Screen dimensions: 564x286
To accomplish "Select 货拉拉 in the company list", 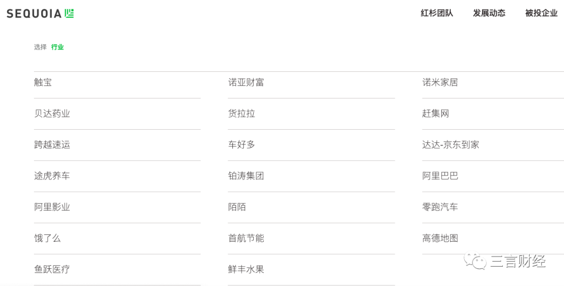I will click(241, 114).
